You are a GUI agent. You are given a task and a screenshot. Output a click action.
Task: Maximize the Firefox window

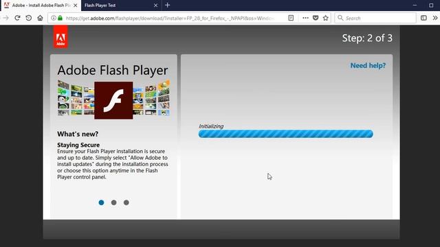[x=431, y=5]
